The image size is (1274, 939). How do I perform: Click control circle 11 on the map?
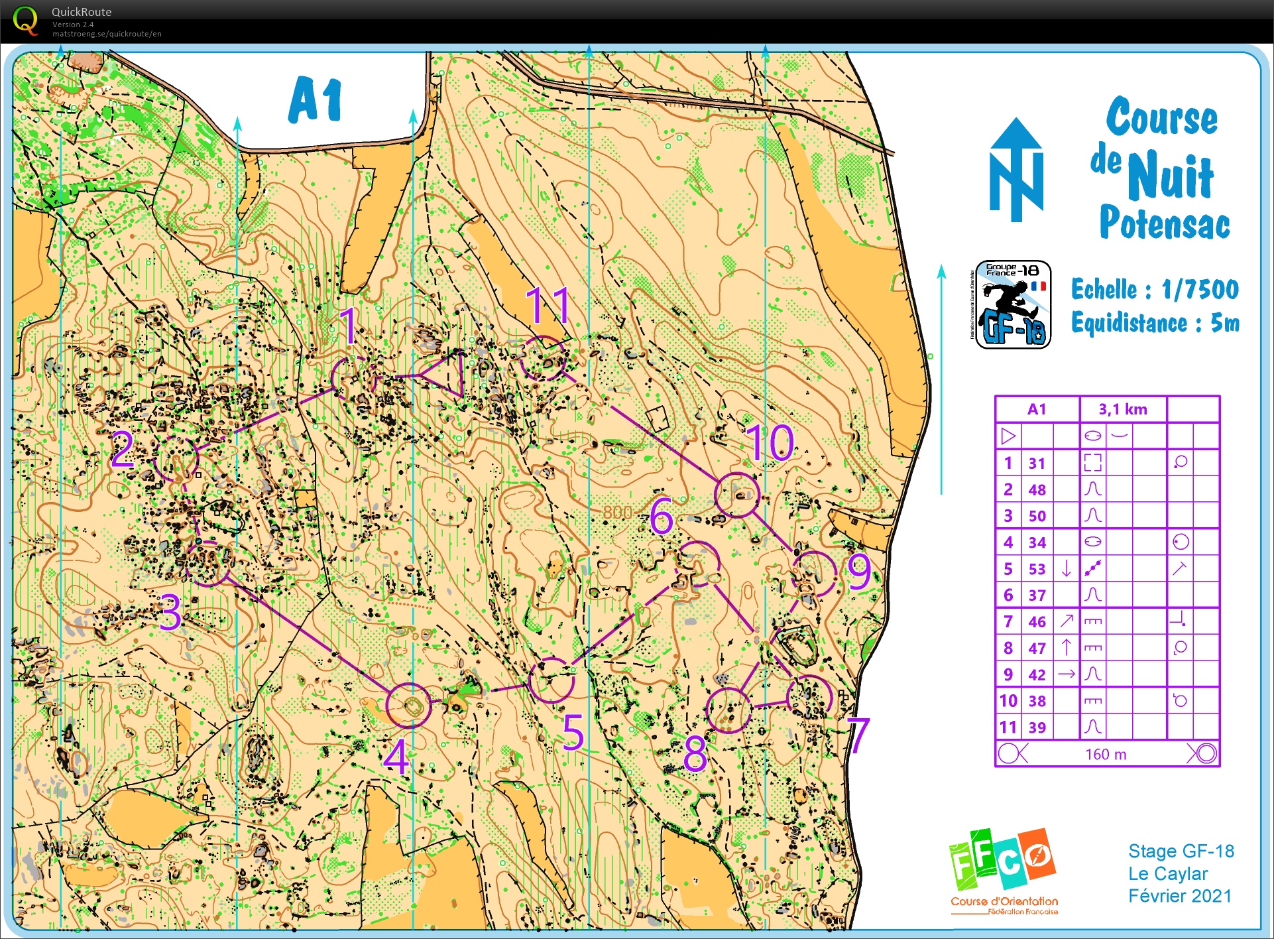tap(542, 358)
